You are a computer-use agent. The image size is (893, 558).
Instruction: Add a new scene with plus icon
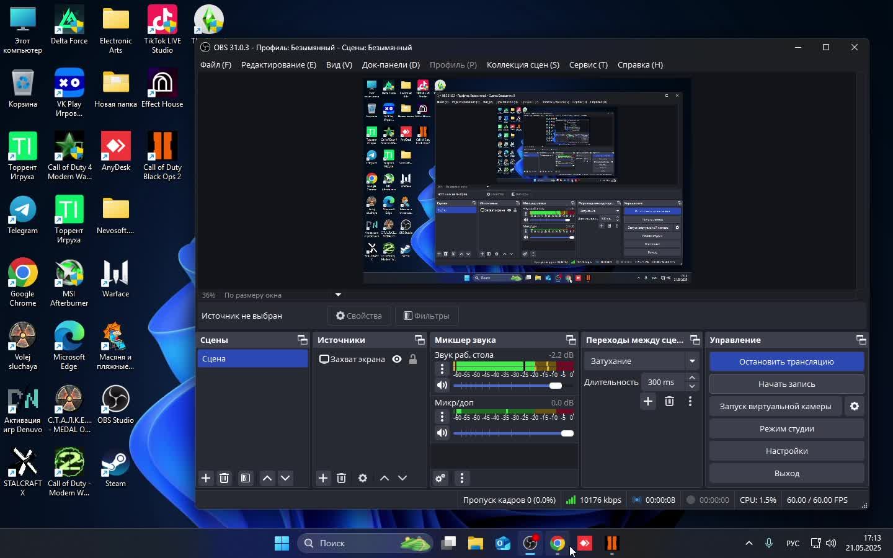[206, 478]
